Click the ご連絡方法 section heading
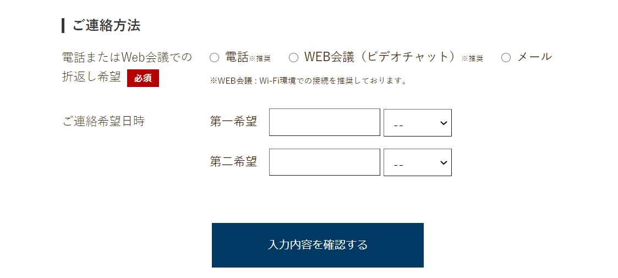The image size is (618, 278). pyautogui.click(x=106, y=25)
